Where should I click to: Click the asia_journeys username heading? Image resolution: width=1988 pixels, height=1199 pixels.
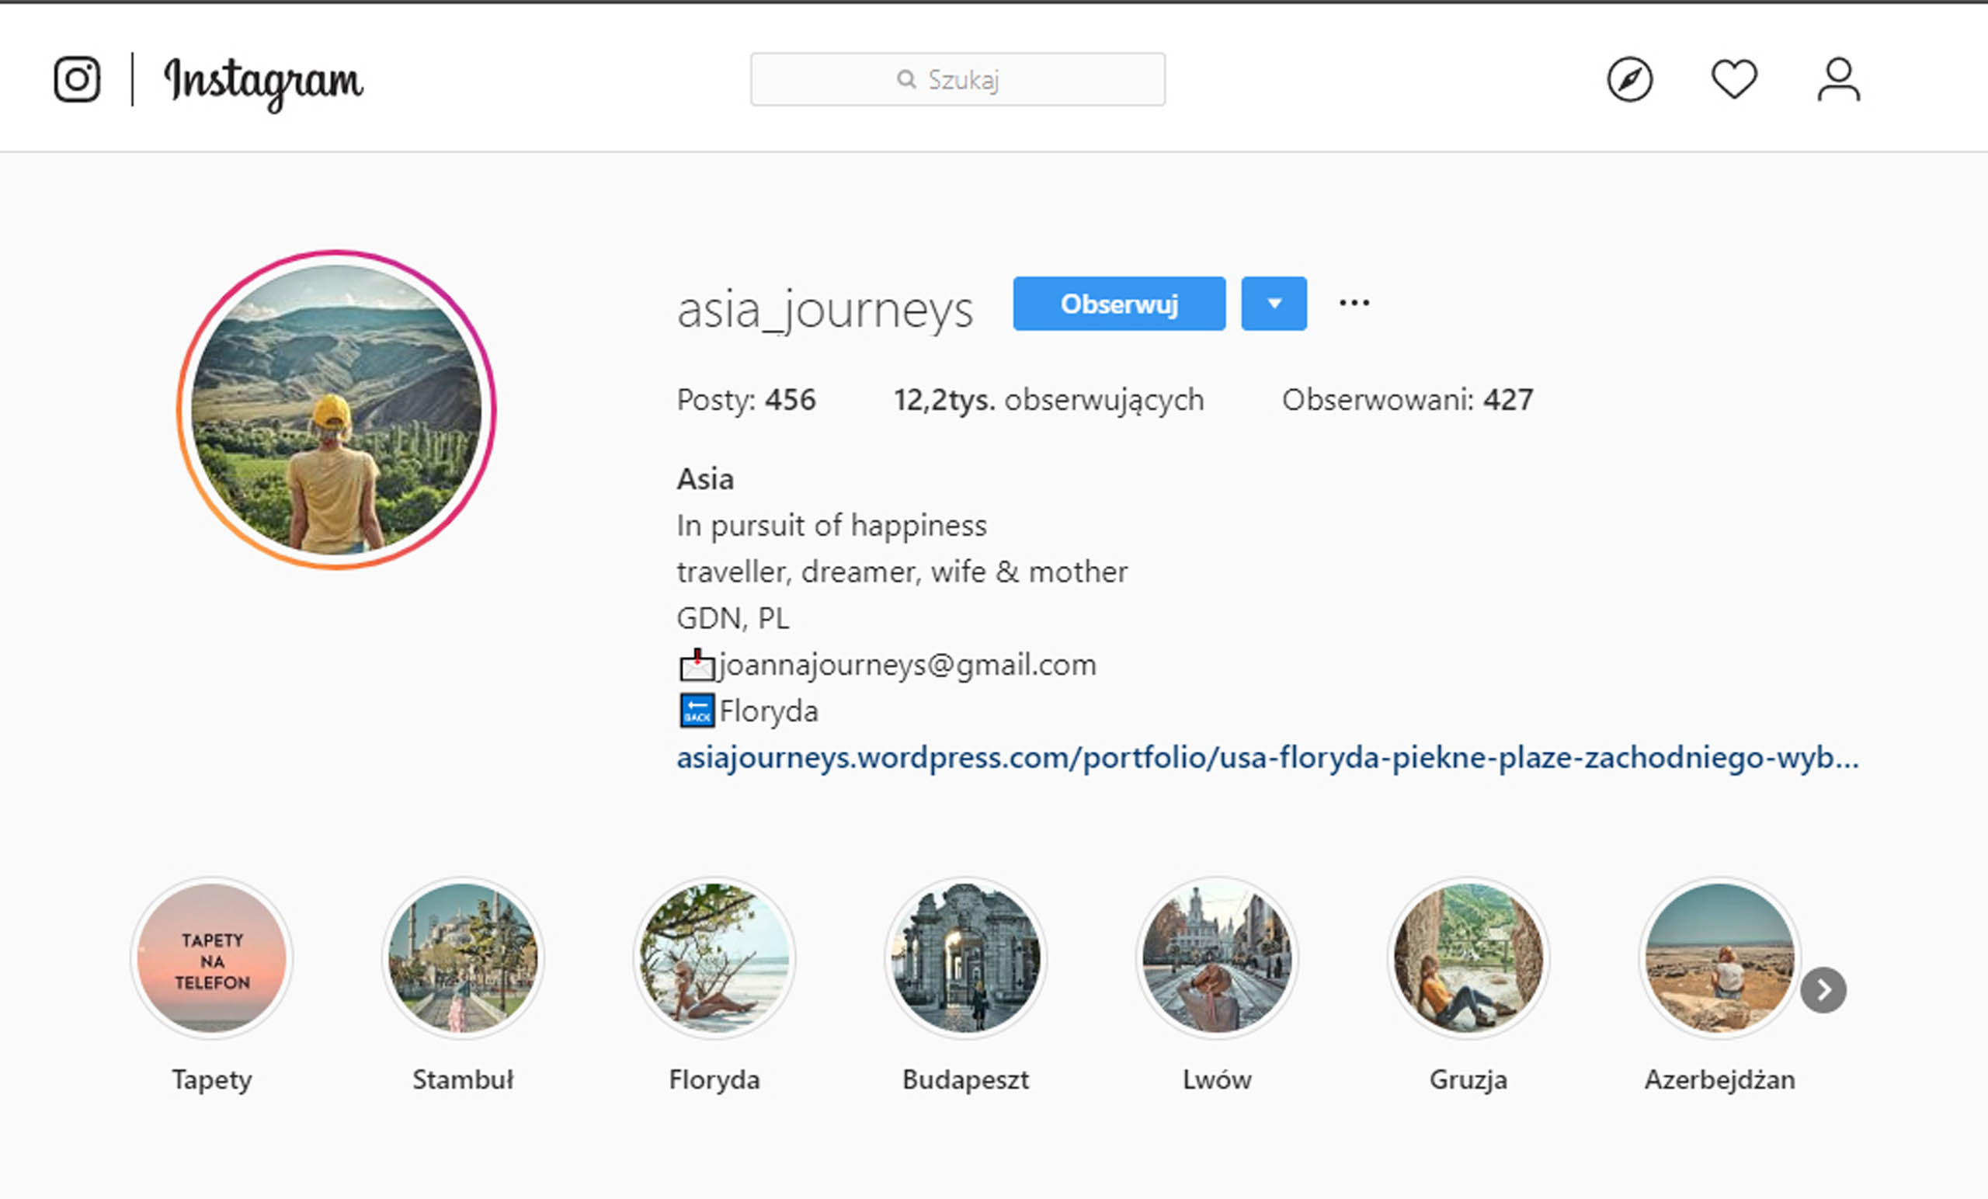(825, 309)
